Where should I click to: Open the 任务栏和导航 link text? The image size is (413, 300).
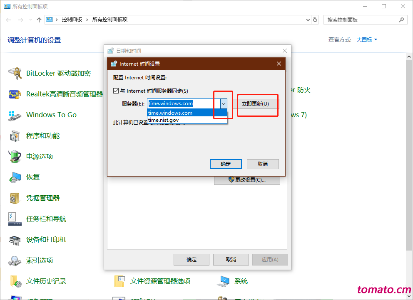click(x=46, y=219)
